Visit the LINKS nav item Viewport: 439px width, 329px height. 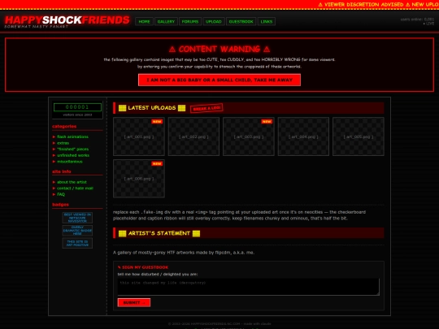267,22
